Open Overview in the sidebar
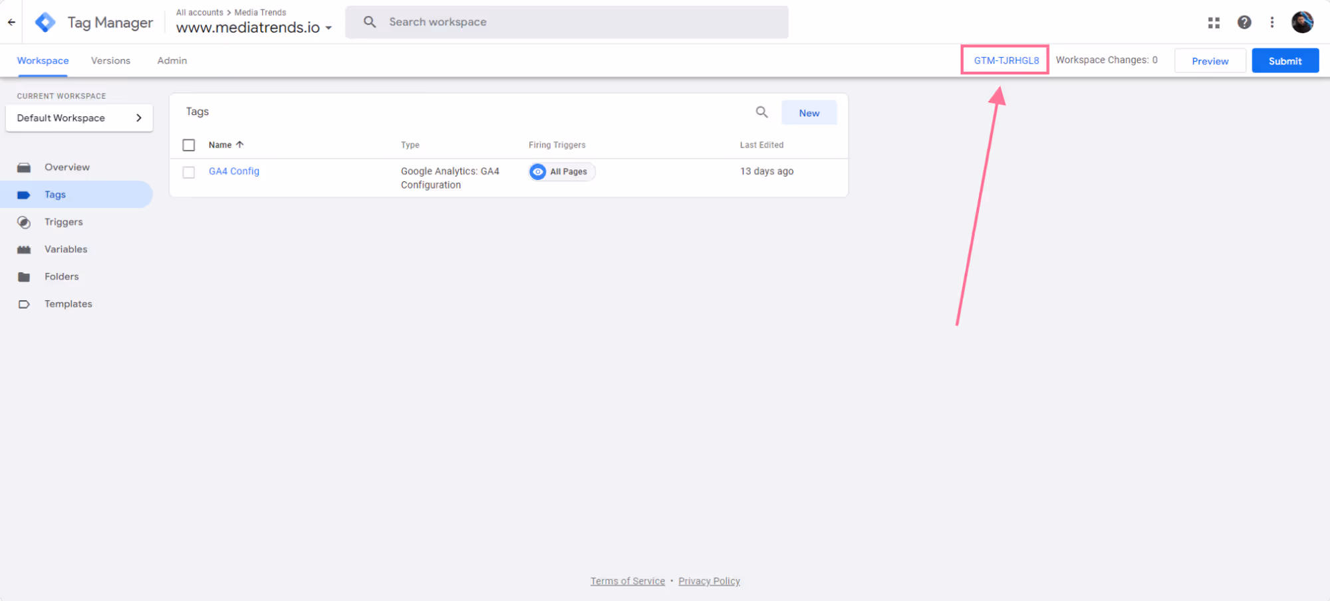Image resolution: width=1330 pixels, height=601 pixels. (x=76, y=167)
